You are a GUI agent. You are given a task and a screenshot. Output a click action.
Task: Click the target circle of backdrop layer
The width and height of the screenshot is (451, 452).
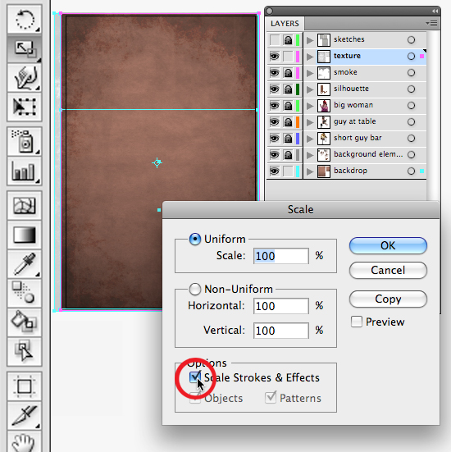[412, 171]
